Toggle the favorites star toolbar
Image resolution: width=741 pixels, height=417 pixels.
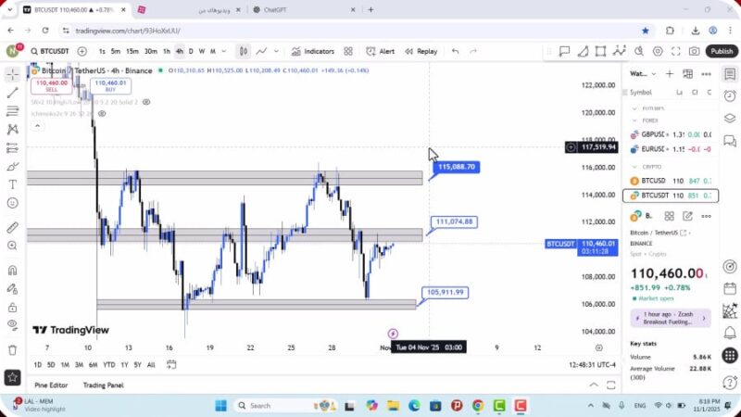tap(12, 377)
